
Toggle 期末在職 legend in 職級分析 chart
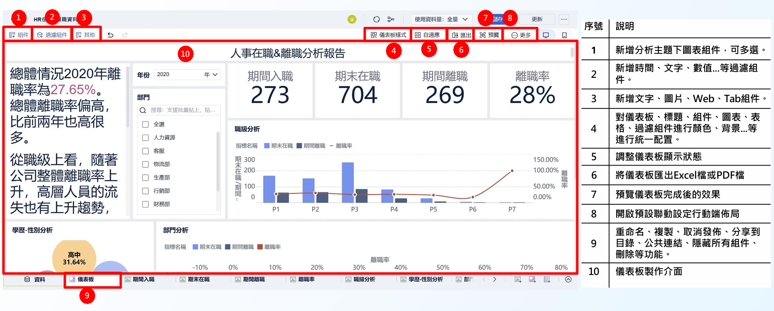[x=278, y=146]
